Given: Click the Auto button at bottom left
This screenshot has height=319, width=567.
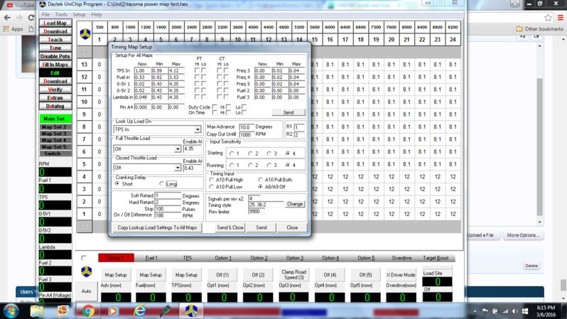Looking at the screenshot, I should tap(86, 291).
